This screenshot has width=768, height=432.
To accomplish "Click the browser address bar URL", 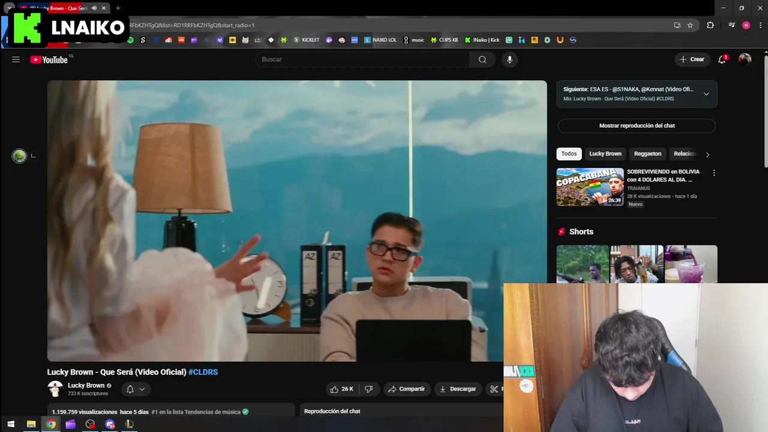I will coord(192,25).
